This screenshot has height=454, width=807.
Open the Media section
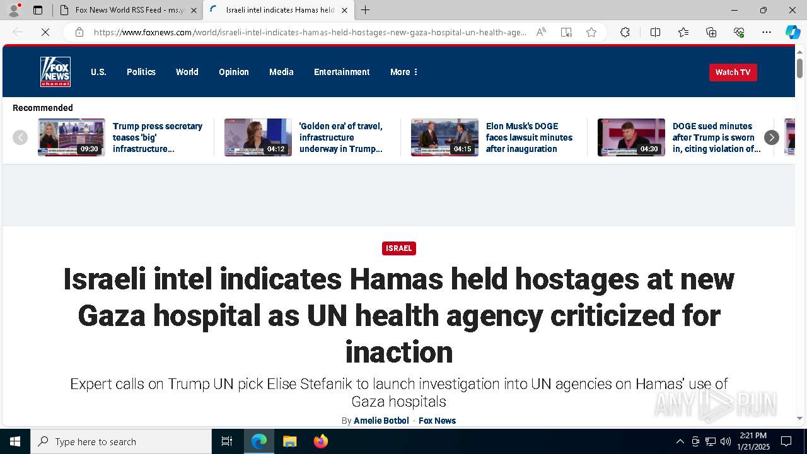tap(281, 72)
